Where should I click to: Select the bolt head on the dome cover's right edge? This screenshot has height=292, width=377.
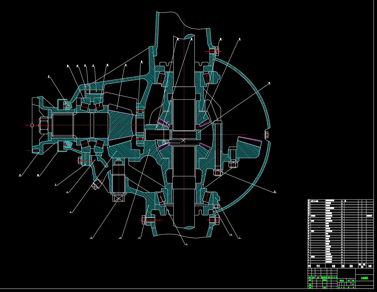tap(266, 134)
